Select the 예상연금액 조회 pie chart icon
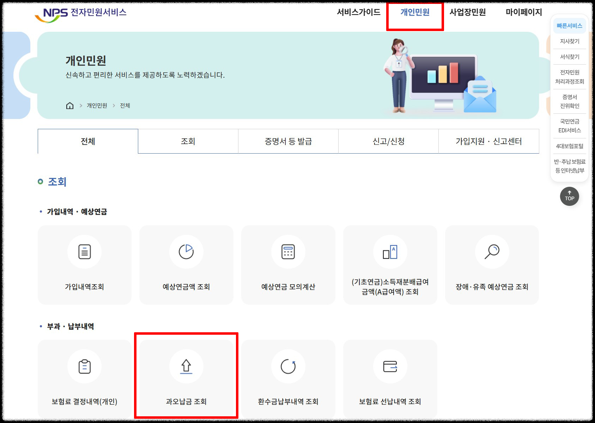595x423 pixels. pyautogui.click(x=186, y=252)
